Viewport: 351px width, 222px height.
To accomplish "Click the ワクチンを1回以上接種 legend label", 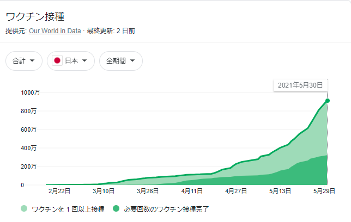I will pyautogui.click(x=68, y=208).
